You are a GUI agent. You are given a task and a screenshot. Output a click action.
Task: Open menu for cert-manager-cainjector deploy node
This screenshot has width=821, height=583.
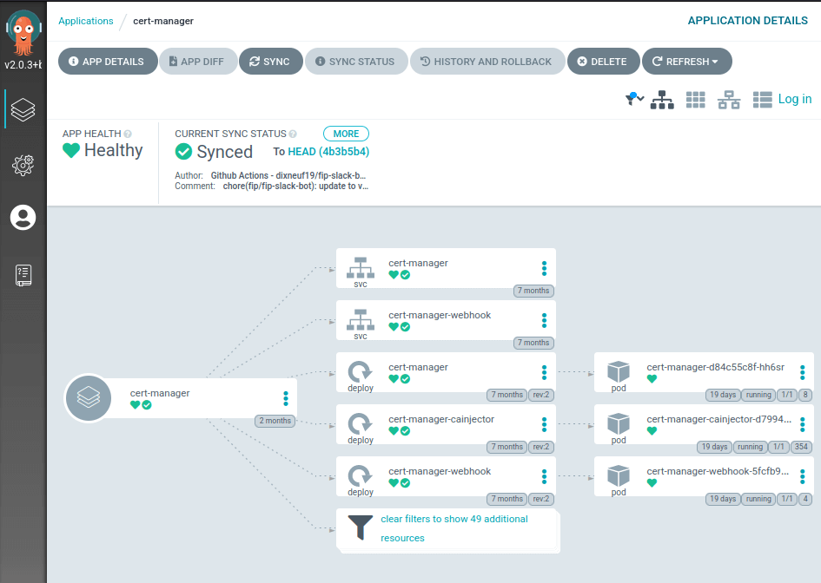544,424
